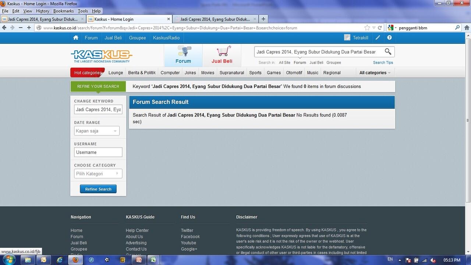
Task: Open the search engine selector dropdown
Action: 396,28
